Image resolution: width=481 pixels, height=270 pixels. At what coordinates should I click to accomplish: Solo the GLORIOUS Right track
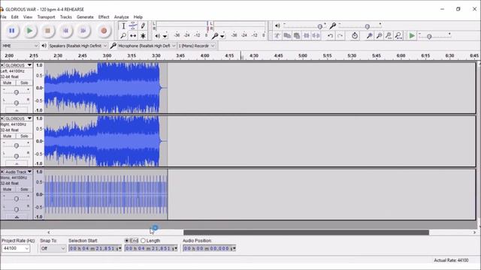pyautogui.click(x=24, y=136)
